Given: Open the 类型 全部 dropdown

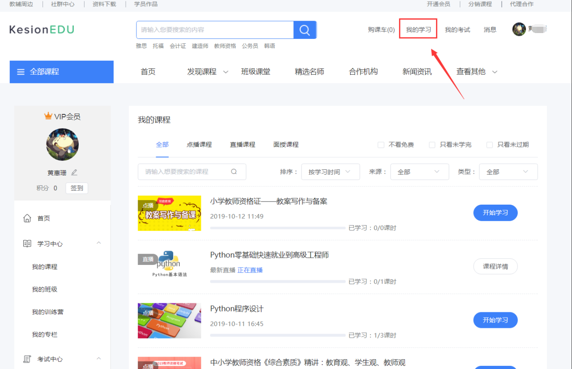Looking at the screenshot, I should coord(508,172).
